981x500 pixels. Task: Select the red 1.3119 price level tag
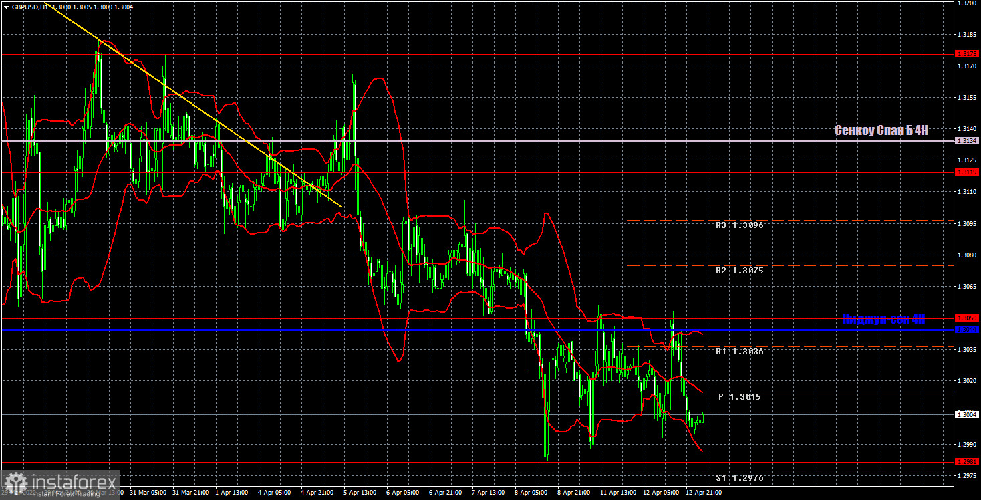point(966,172)
